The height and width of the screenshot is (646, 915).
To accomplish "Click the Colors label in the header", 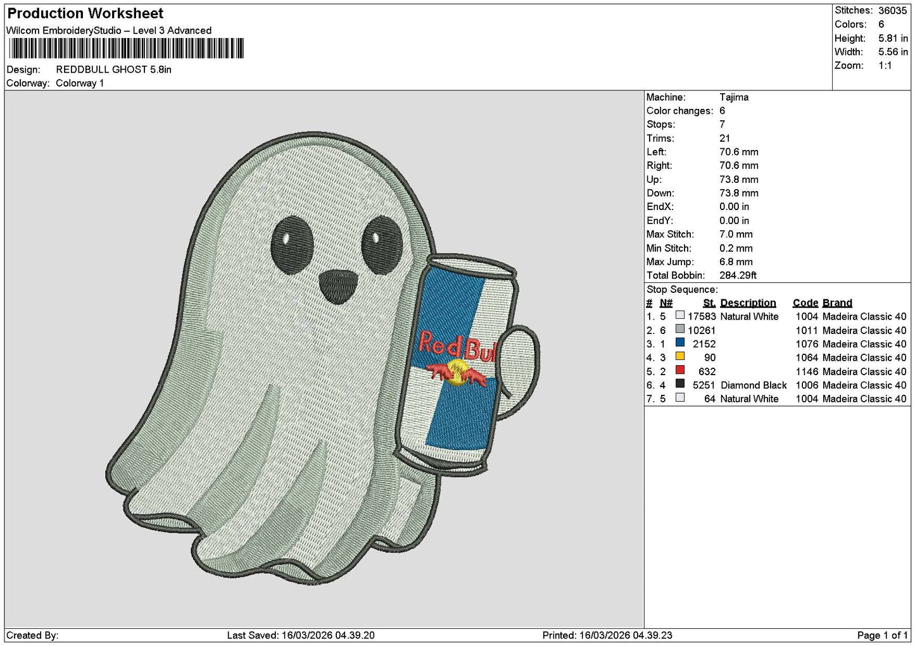I will [x=850, y=24].
